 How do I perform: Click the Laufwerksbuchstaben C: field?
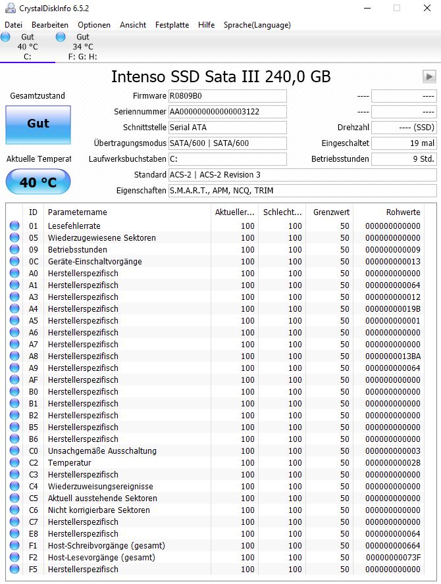point(227,158)
